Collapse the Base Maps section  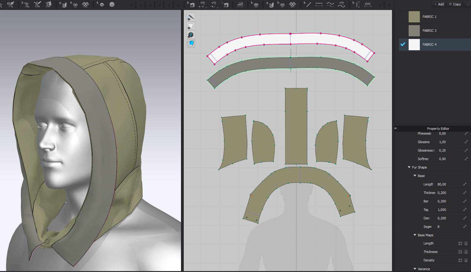(x=415, y=235)
